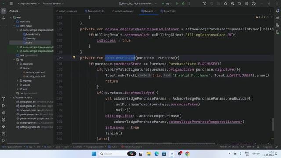Open local.properties file
Image resolution: width=281 pixels, height=158 pixels.
click(x=26, y=123)
